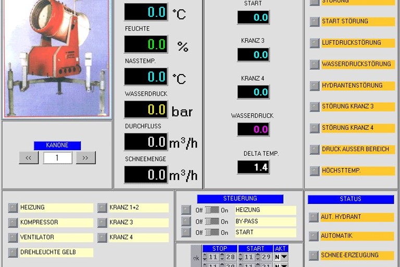Toggle the START Off/On switch under STEUERUNG
The width and height of the screenshot is (400, 267).
click(x=211, y=233)
